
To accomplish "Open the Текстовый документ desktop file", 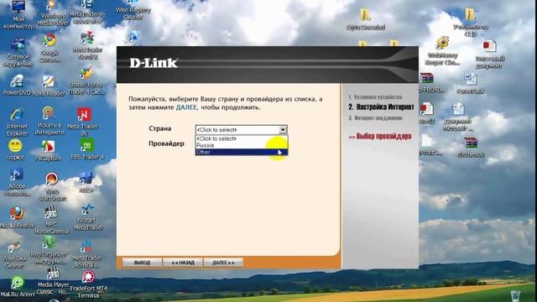I will pyautogui.click(x=490, y=54).
